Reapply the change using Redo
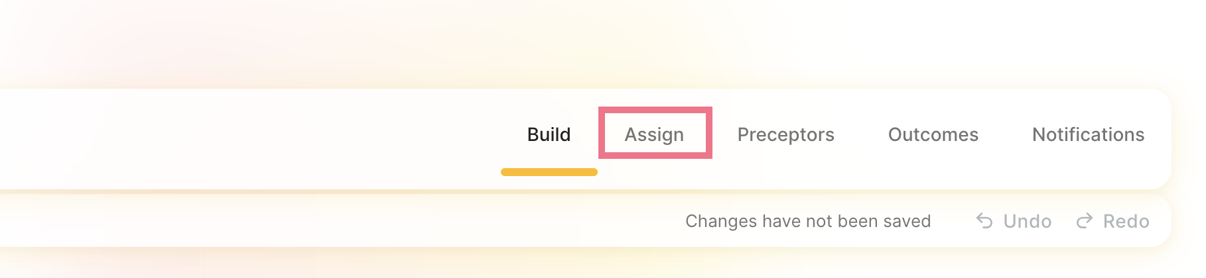 [1112, 221]
